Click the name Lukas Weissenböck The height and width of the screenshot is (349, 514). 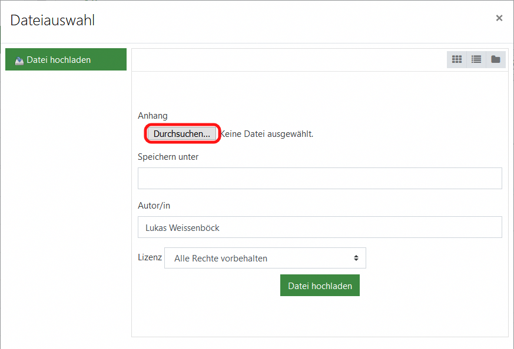[182, 227]
